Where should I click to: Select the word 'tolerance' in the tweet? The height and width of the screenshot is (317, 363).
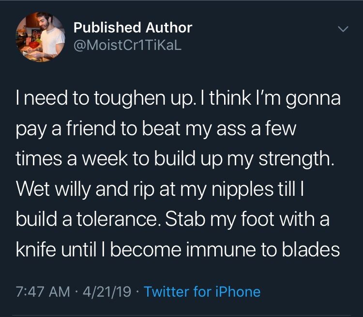(117, 219)
